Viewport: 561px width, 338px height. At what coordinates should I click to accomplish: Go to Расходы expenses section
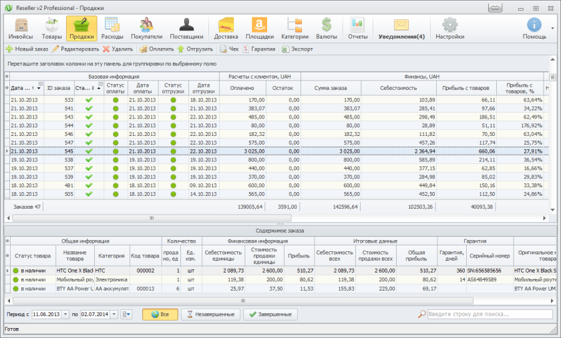click(113, 29)
